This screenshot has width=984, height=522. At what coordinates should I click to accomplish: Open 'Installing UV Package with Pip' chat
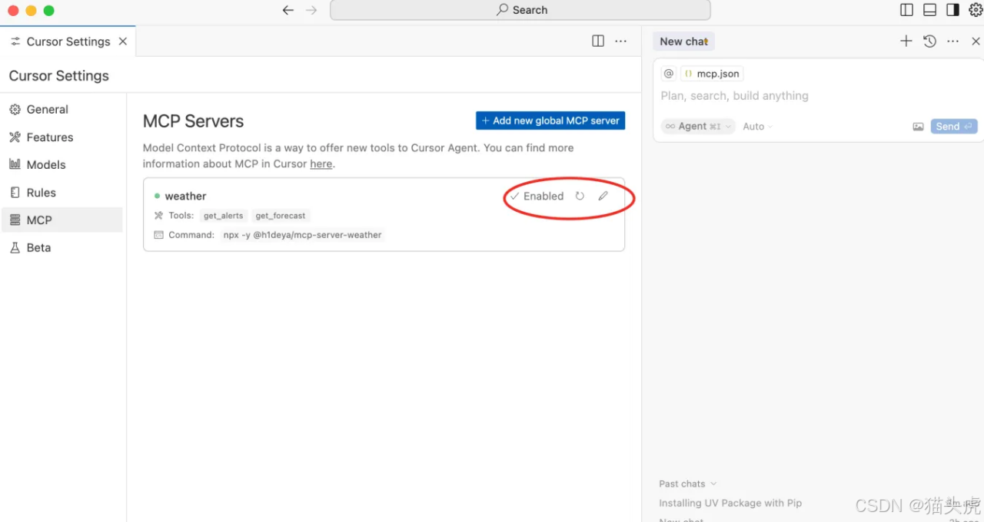pos(730,503)
